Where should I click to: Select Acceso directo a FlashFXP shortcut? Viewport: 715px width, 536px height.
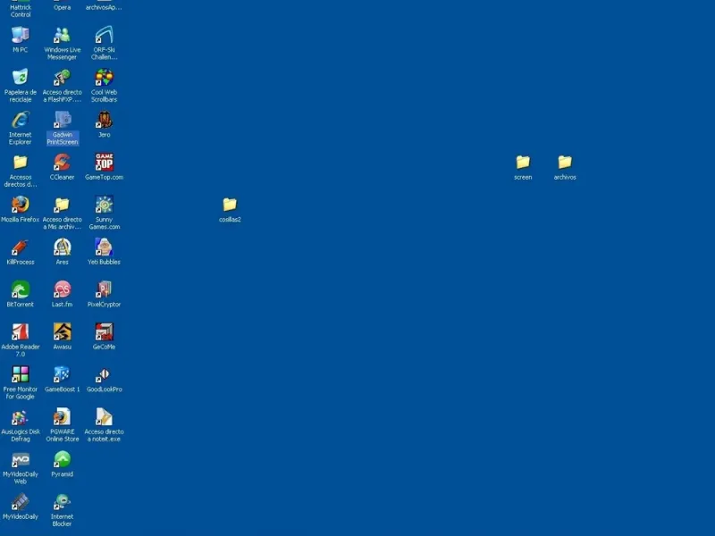[x=62, y=78]
